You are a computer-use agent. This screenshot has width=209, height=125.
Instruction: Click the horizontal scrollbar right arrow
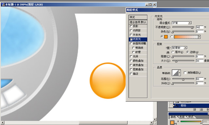(151, 122)
